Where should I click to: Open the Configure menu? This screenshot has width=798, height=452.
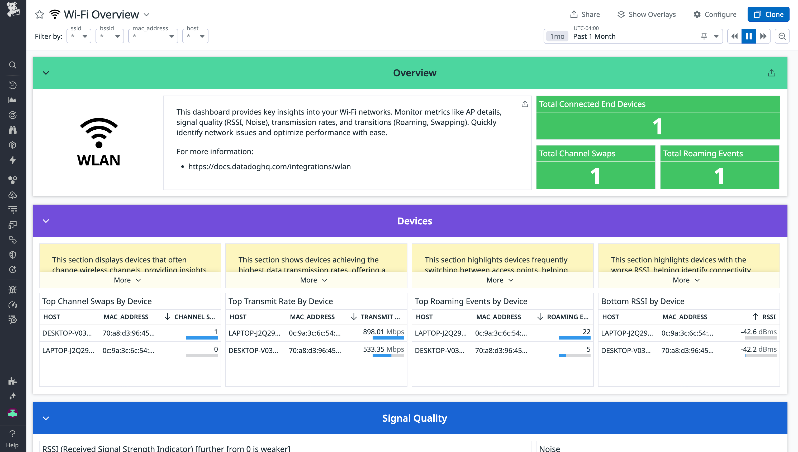[715, 14]
